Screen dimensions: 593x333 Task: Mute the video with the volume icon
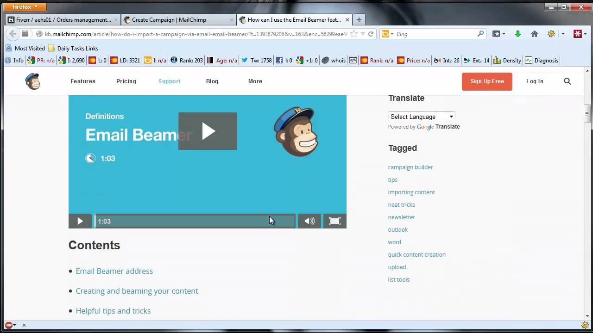point(309,221)
